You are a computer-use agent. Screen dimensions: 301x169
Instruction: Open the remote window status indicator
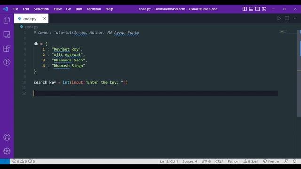[x=5, y=161]
